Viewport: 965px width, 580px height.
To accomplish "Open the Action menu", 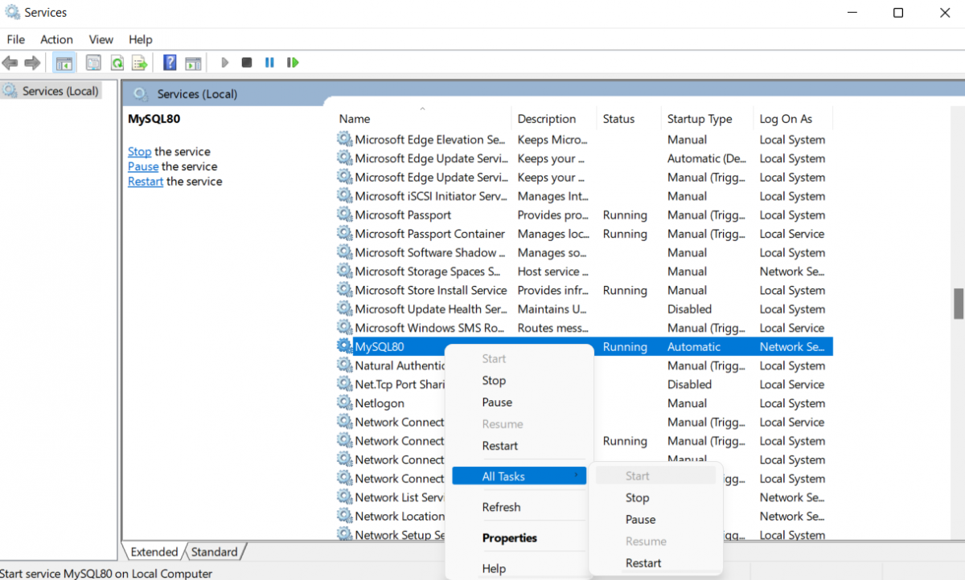I will 56,39.
